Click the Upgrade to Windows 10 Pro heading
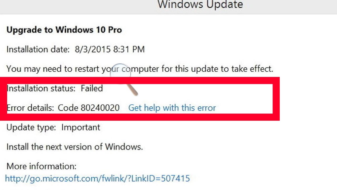This screenshot has height=190, width=337. [64, 30]
